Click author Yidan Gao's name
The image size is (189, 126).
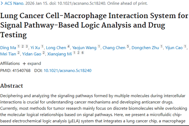coord(31,54)
